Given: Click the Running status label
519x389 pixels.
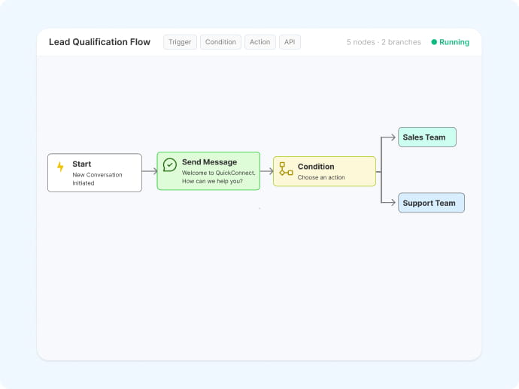Looking at the screenshot, I should (454, 42).
